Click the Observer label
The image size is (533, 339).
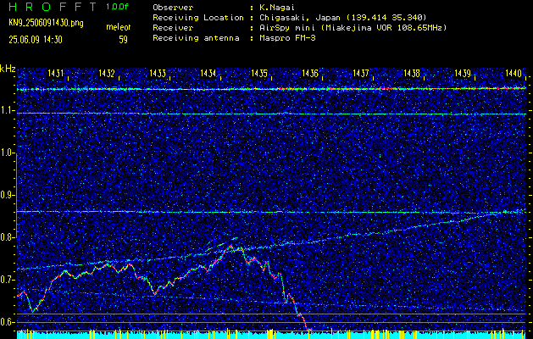173,8
